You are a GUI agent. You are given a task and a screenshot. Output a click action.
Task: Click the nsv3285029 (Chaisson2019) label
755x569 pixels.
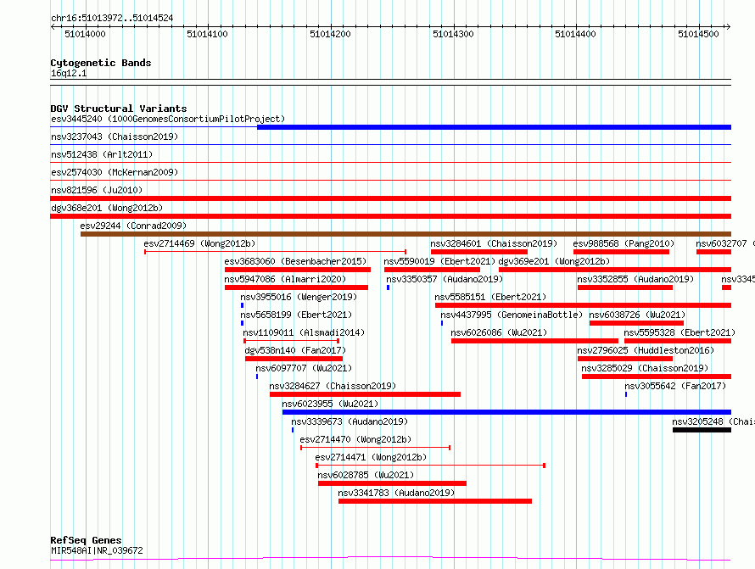coord(645,368)
